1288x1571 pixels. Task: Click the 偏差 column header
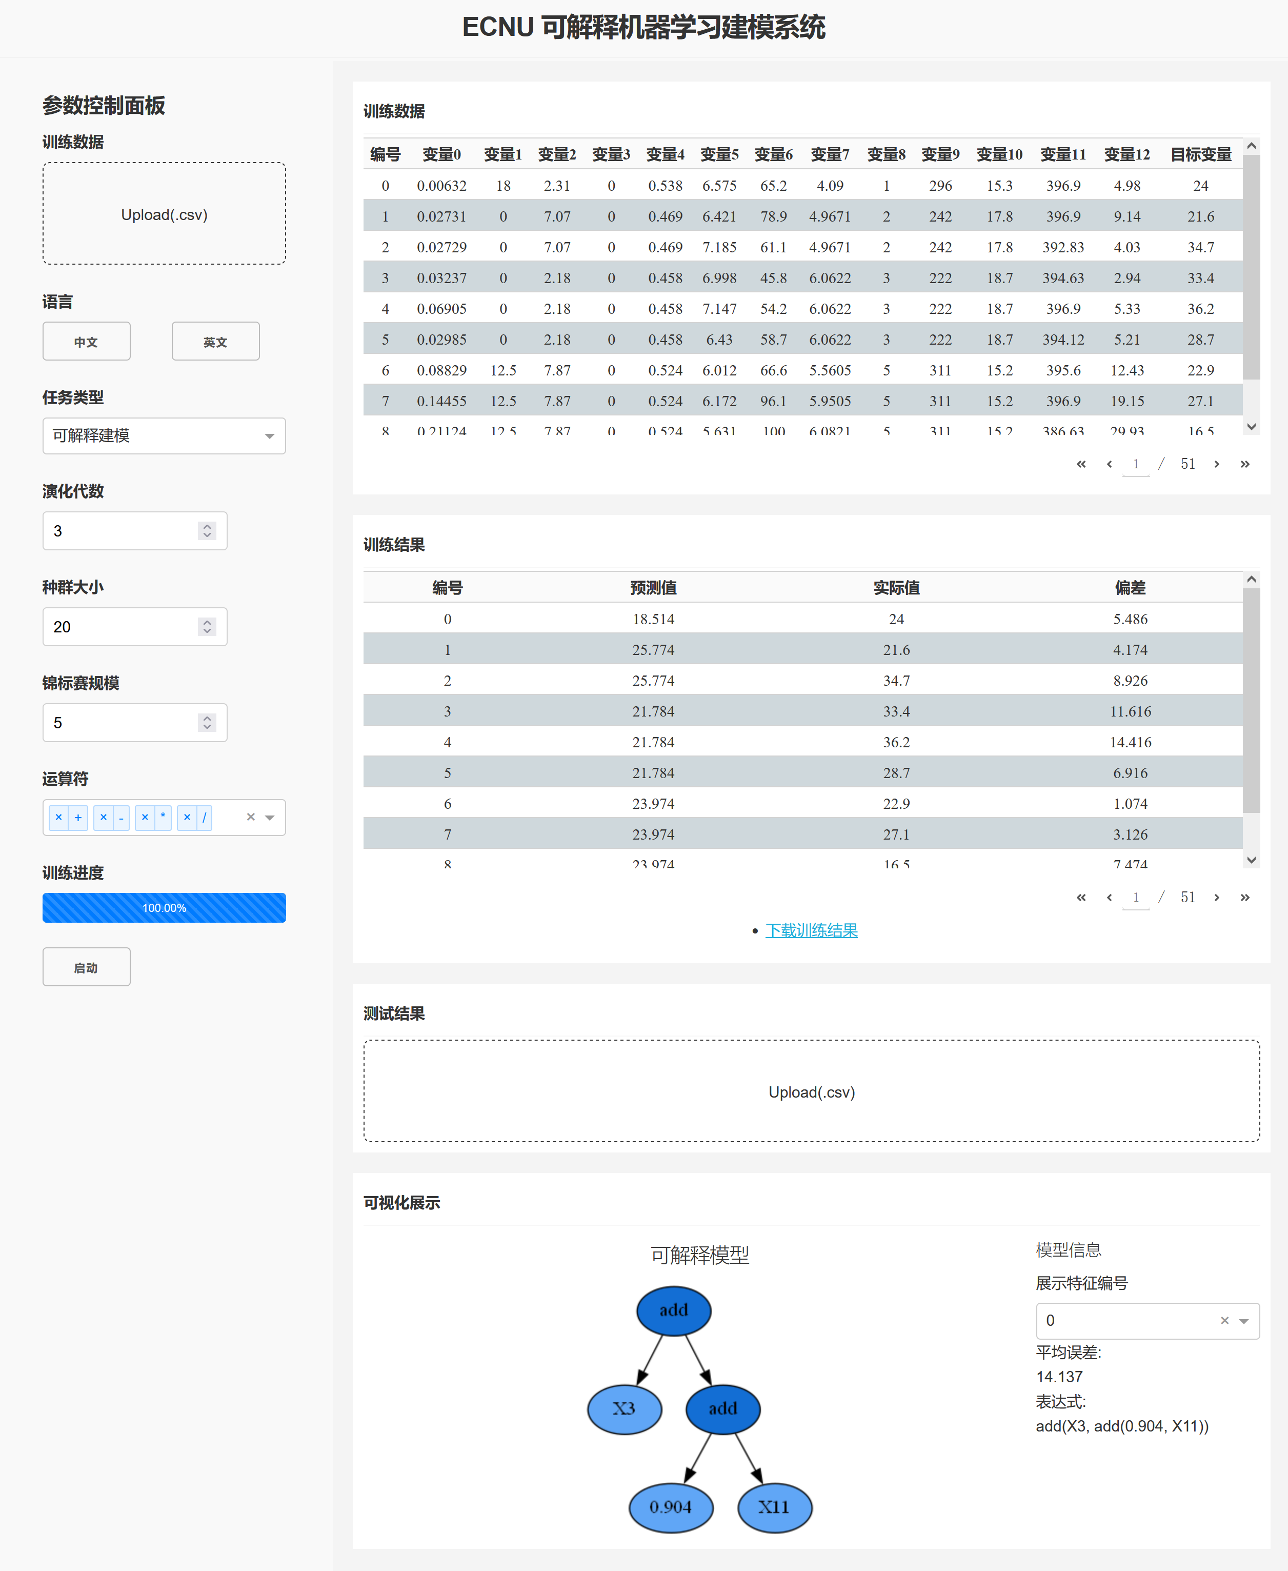click(1130, 588)
